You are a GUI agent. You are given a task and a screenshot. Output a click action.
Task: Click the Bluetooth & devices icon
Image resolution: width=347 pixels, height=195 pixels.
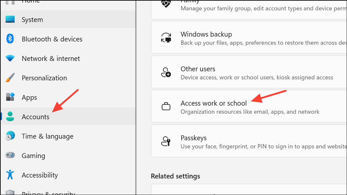[10, 39]
